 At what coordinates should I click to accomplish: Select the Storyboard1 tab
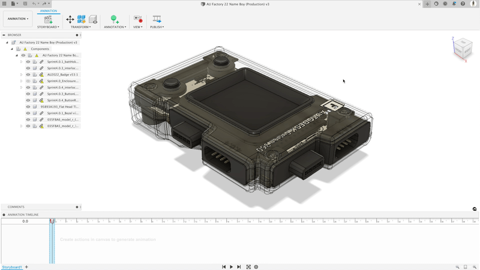11,267
